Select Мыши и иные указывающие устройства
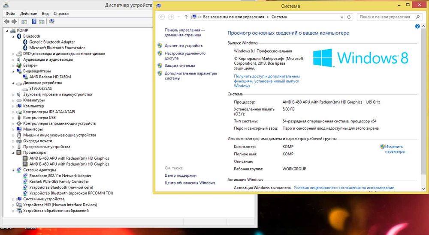 pyautogui.click(x=60, y=135)
